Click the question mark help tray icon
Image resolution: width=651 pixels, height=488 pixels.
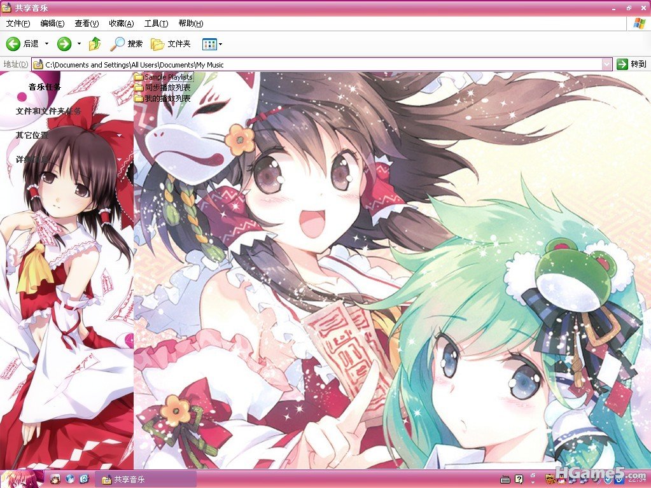tap(519, 480)
